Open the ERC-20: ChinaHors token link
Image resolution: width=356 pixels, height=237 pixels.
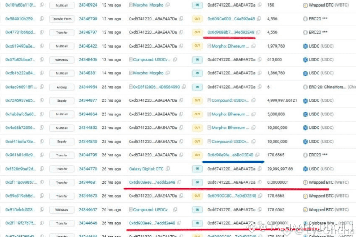coord(328,87)
